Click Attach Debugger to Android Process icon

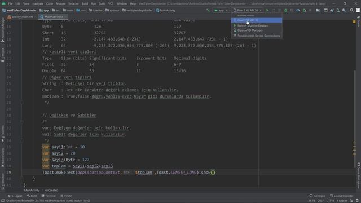coord(304,10)
